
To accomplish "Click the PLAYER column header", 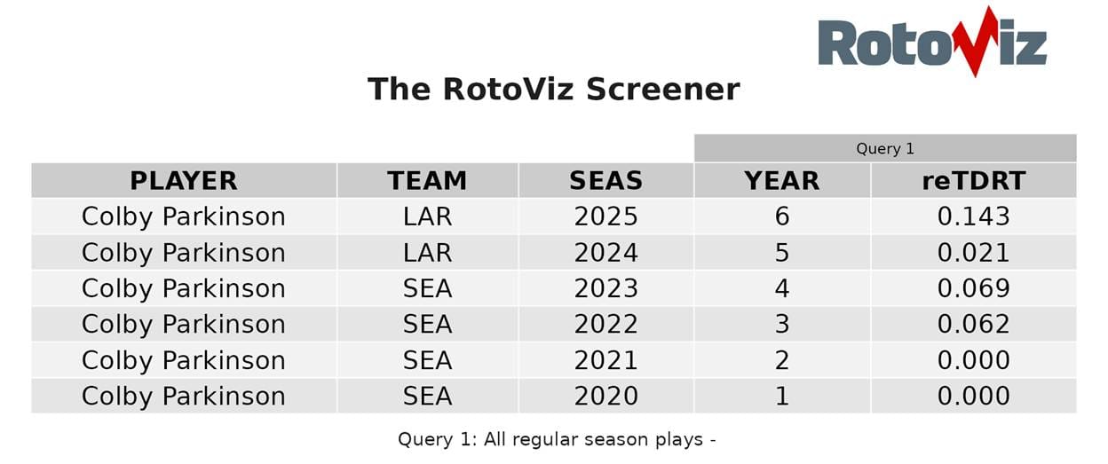I will (184, 181).
